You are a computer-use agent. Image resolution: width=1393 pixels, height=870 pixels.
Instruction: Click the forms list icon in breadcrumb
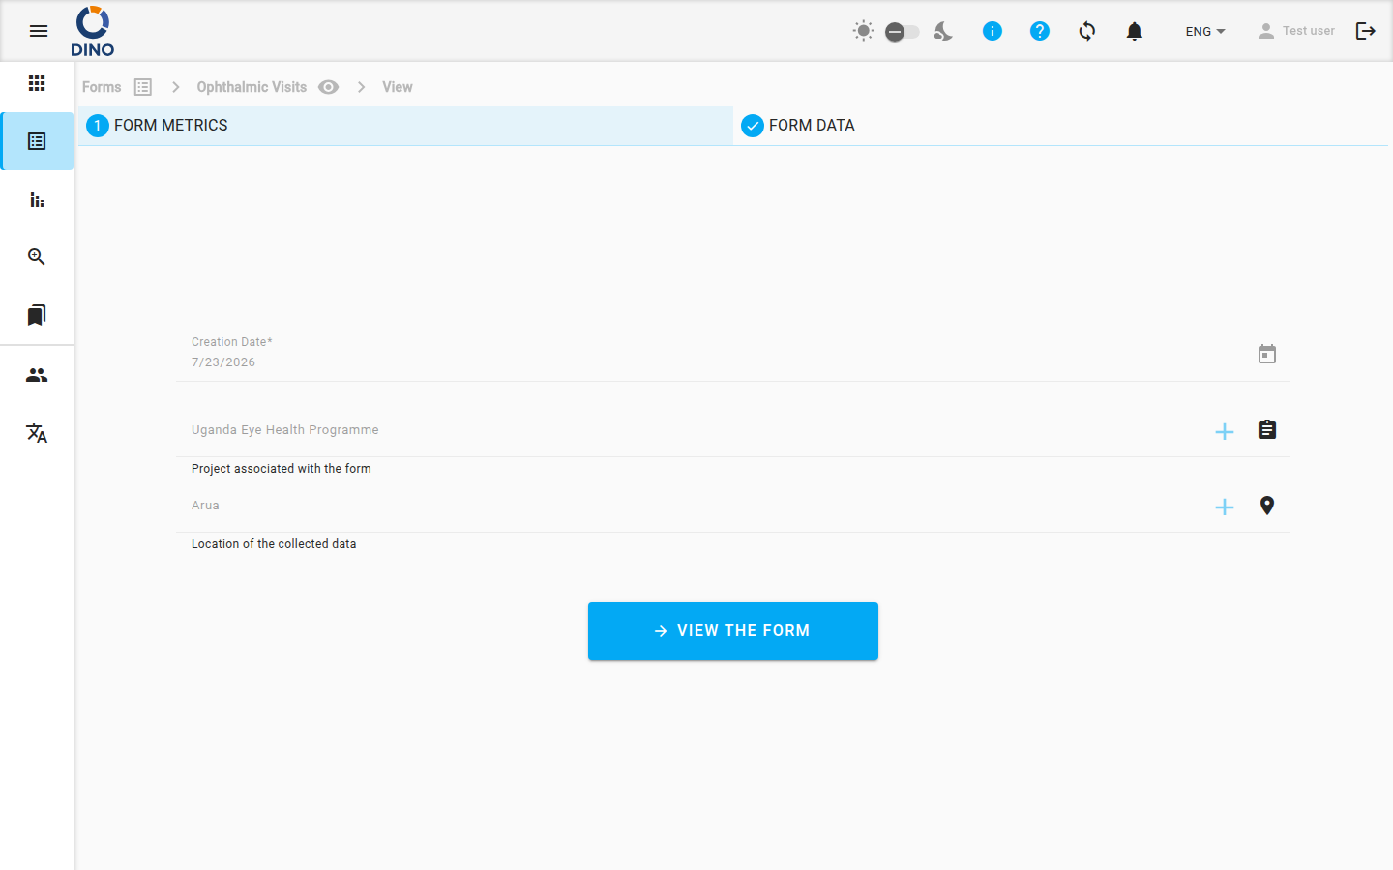(x=143, y=87)
